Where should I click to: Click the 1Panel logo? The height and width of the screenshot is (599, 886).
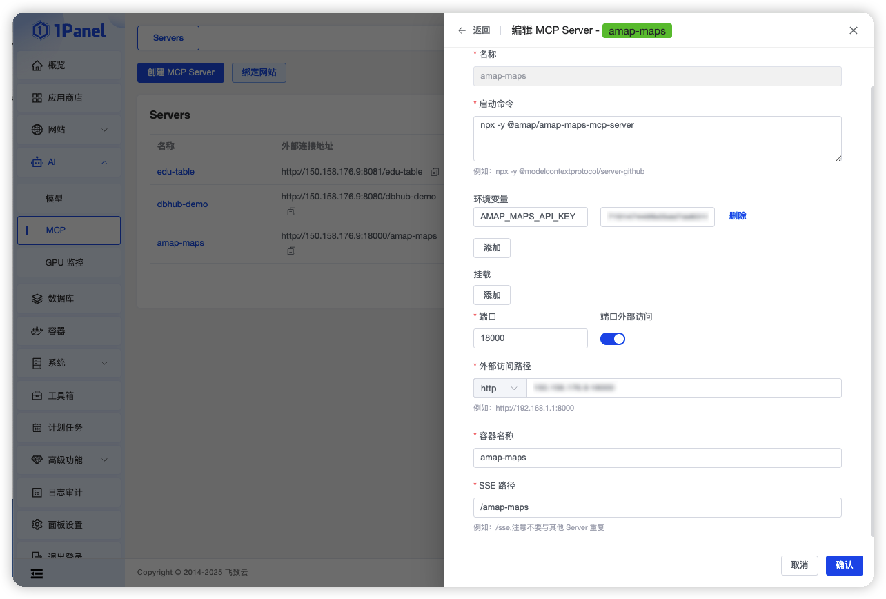[x=69, y=30]
